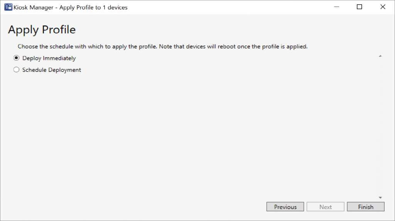
Task: Go back with the Previous button
Action: [x=285, y=207]
